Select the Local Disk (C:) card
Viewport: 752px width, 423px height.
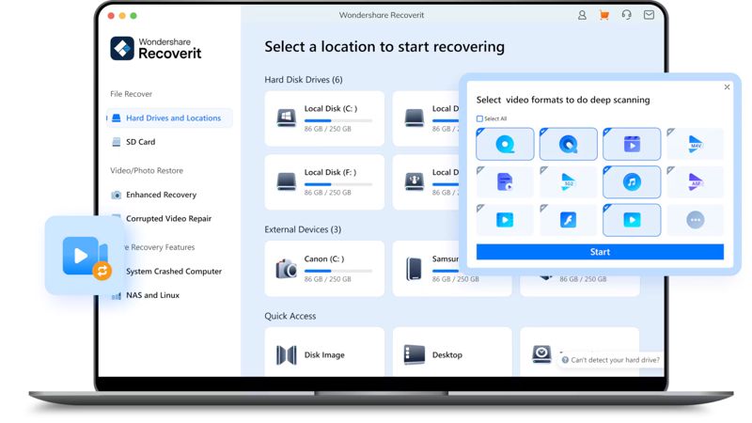click(x=324, y=118)
